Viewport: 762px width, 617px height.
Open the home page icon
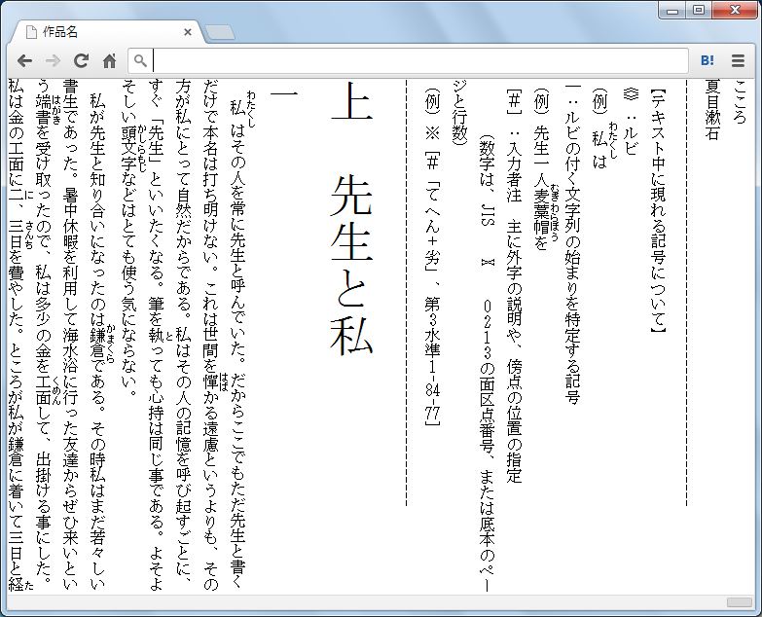click(109, 60)
